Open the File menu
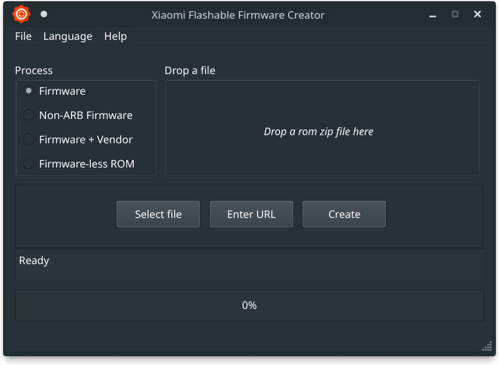Viewport: 499px width, 365px height. (23, 36)
